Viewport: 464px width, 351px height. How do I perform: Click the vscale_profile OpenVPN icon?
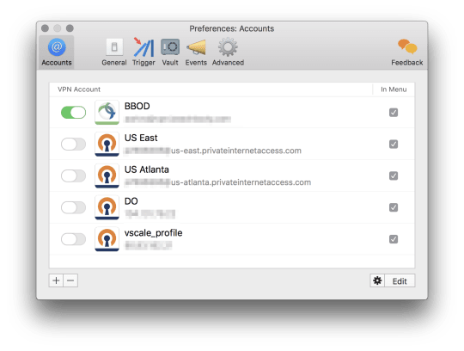(x=107, y=239)
